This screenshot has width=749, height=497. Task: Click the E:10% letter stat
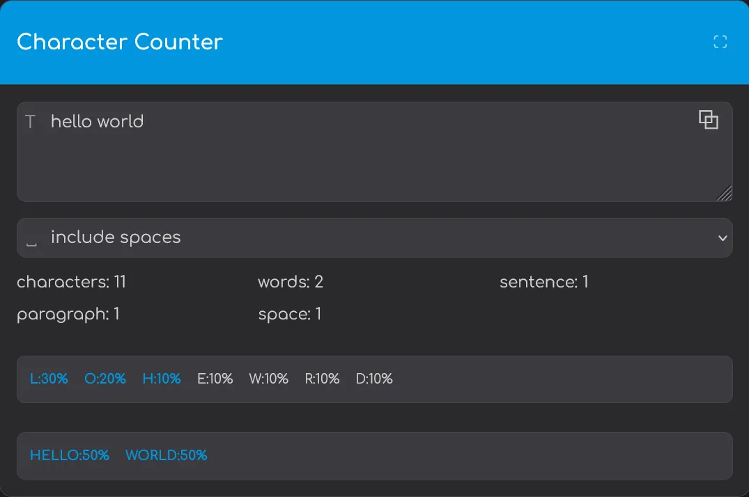click(215, 379)
